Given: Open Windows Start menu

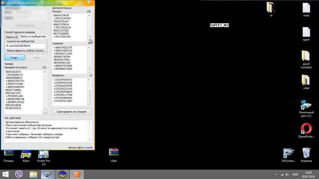Looking at the screenshot, I should [5, 175].
